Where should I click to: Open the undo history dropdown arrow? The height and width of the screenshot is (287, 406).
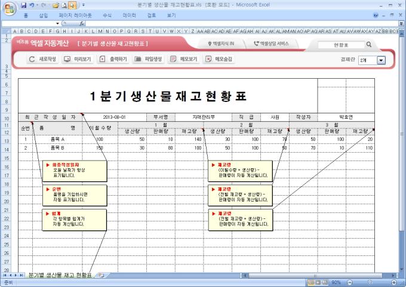[x=37, y=5]
